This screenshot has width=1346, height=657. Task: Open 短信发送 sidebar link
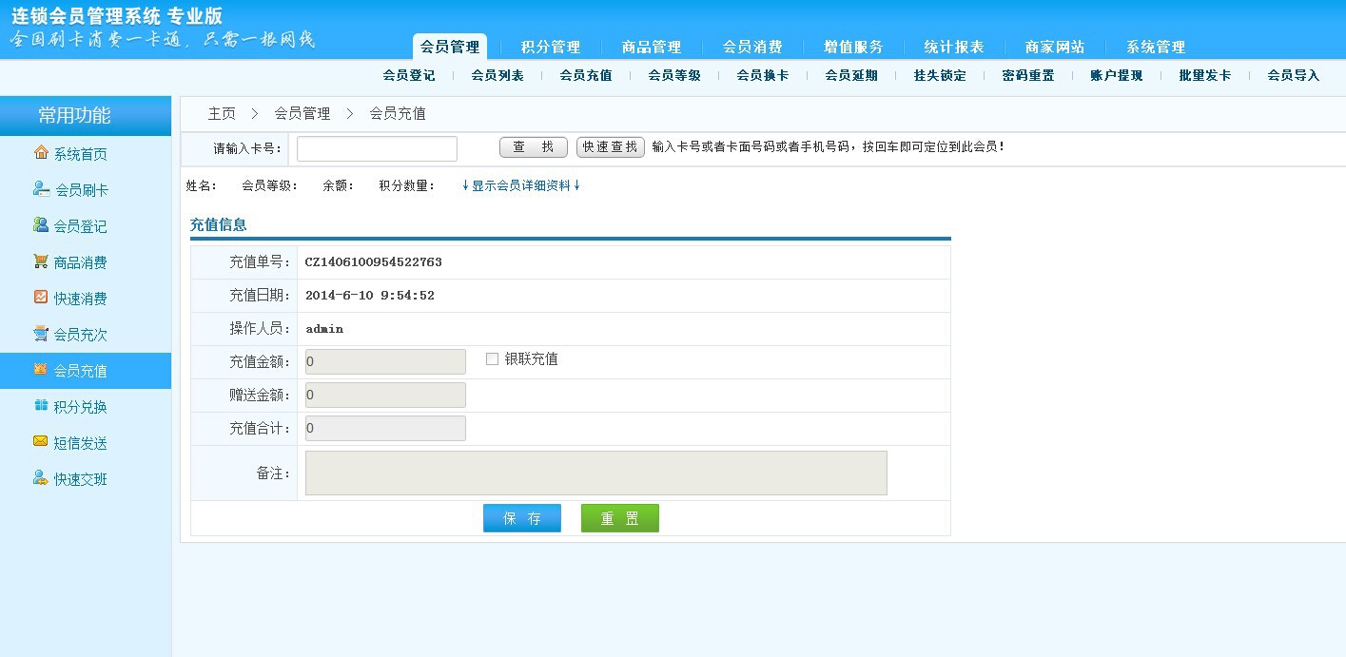tap(81, 443)
